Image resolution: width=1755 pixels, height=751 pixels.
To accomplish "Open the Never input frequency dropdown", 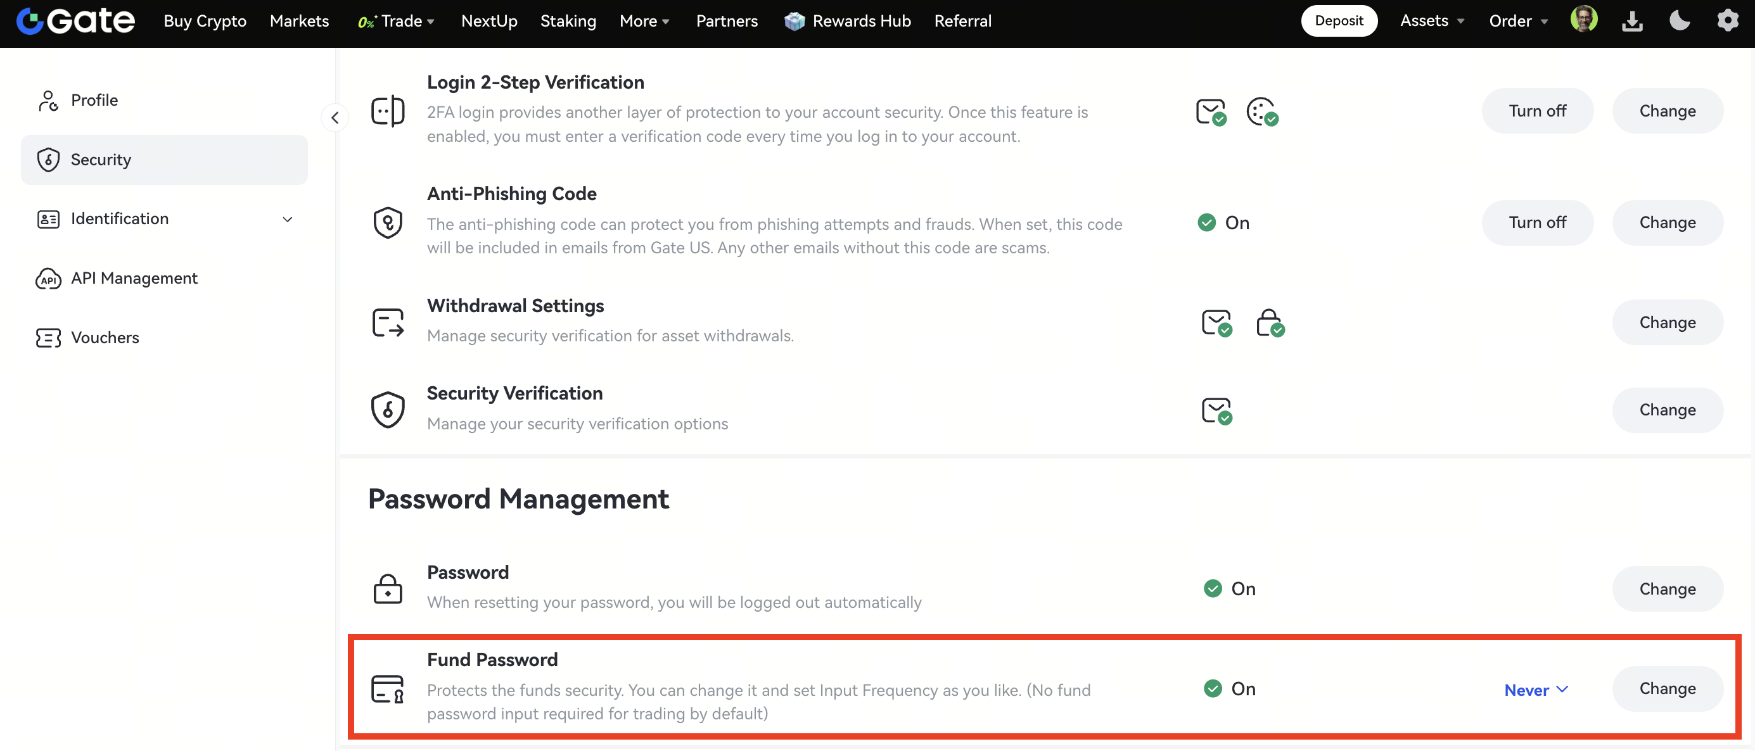I will point(1536,690).
